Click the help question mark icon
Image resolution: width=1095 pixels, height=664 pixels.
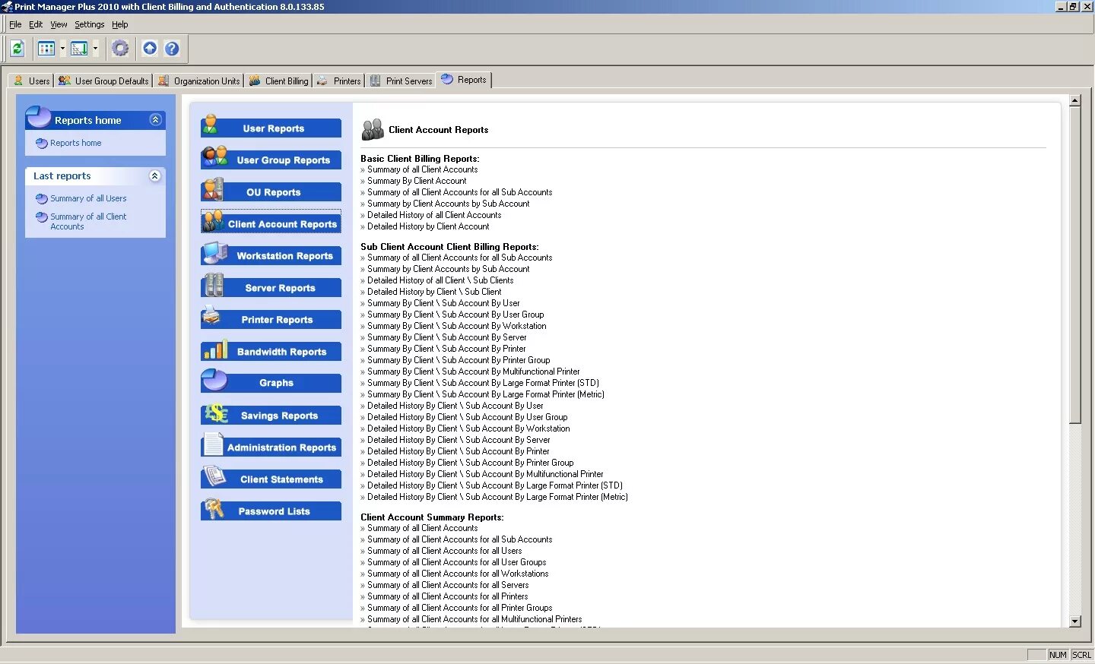[173, 49]
